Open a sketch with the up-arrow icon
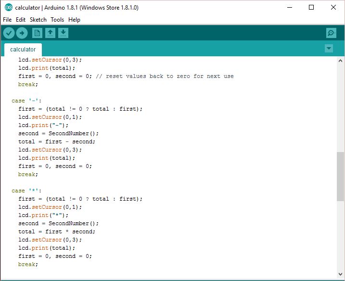The height and width of the screenshot is (281, 345). pyautogui.click(x=50, y=33)
